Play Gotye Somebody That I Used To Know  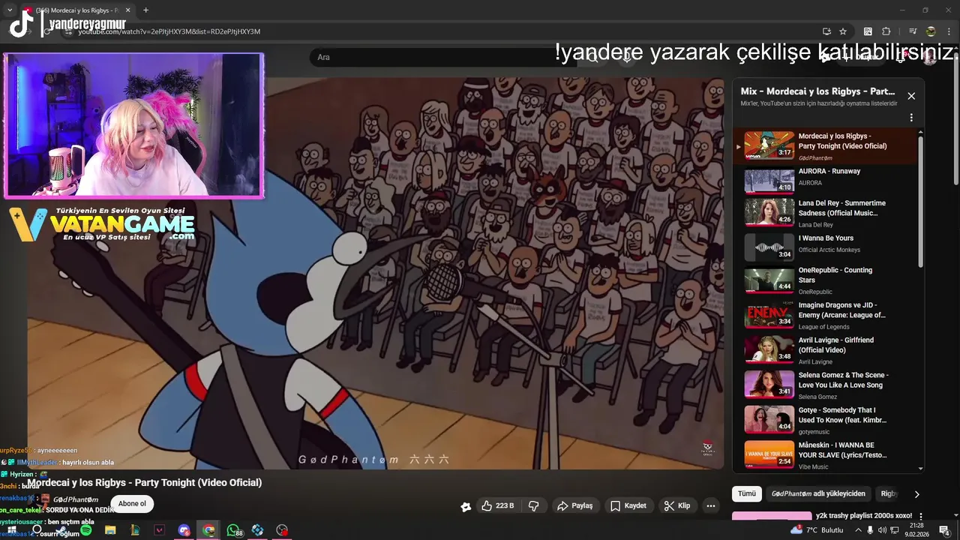825,420
